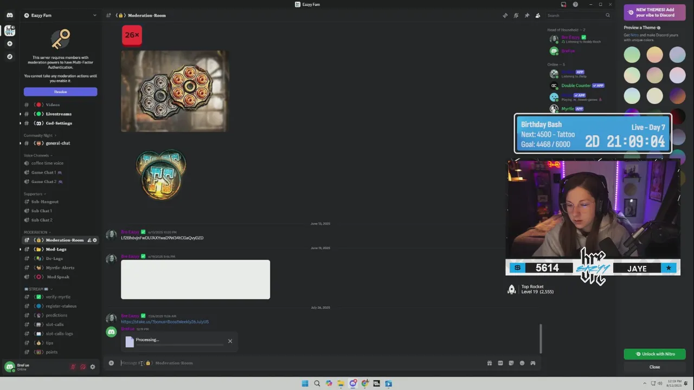The image size is (694, 390).
Task: Click the message attachment plus button
Action: click(111, 363)
